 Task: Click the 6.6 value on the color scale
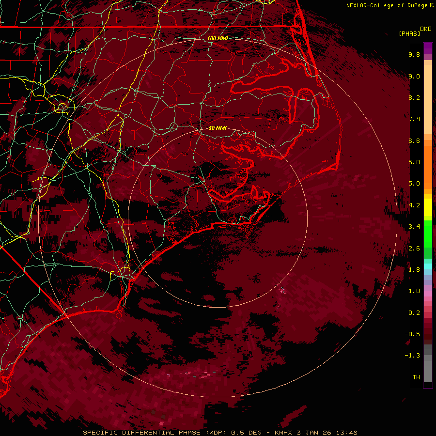click(x=414, y=140)
